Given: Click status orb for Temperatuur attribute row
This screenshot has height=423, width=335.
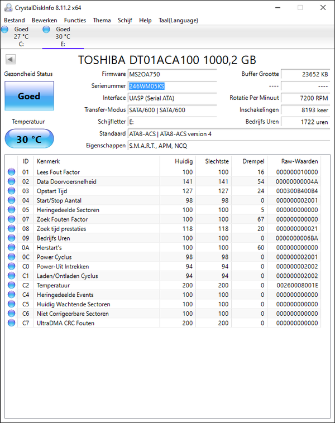Looking at the screenshot, I should pos(11,285).
